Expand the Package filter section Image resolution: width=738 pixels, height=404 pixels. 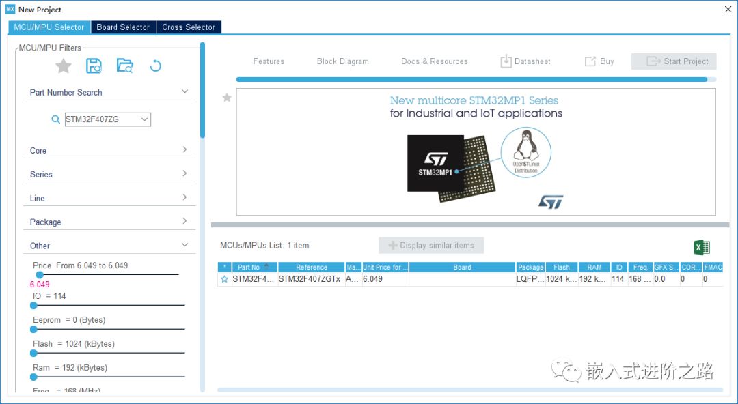185,221
